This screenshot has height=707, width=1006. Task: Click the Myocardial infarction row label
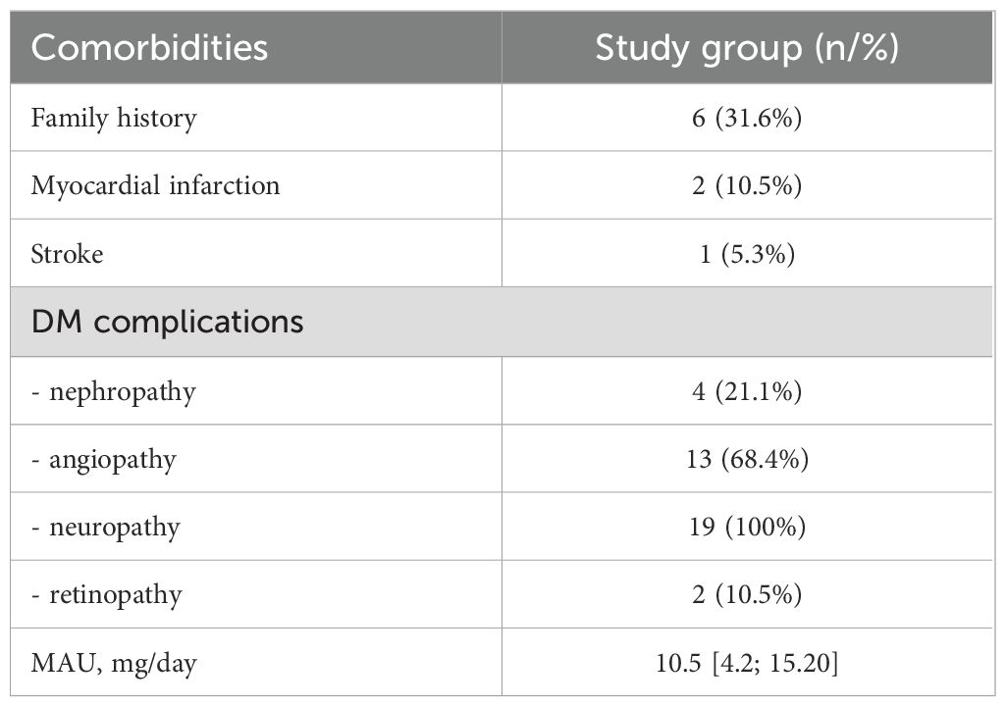155,185
